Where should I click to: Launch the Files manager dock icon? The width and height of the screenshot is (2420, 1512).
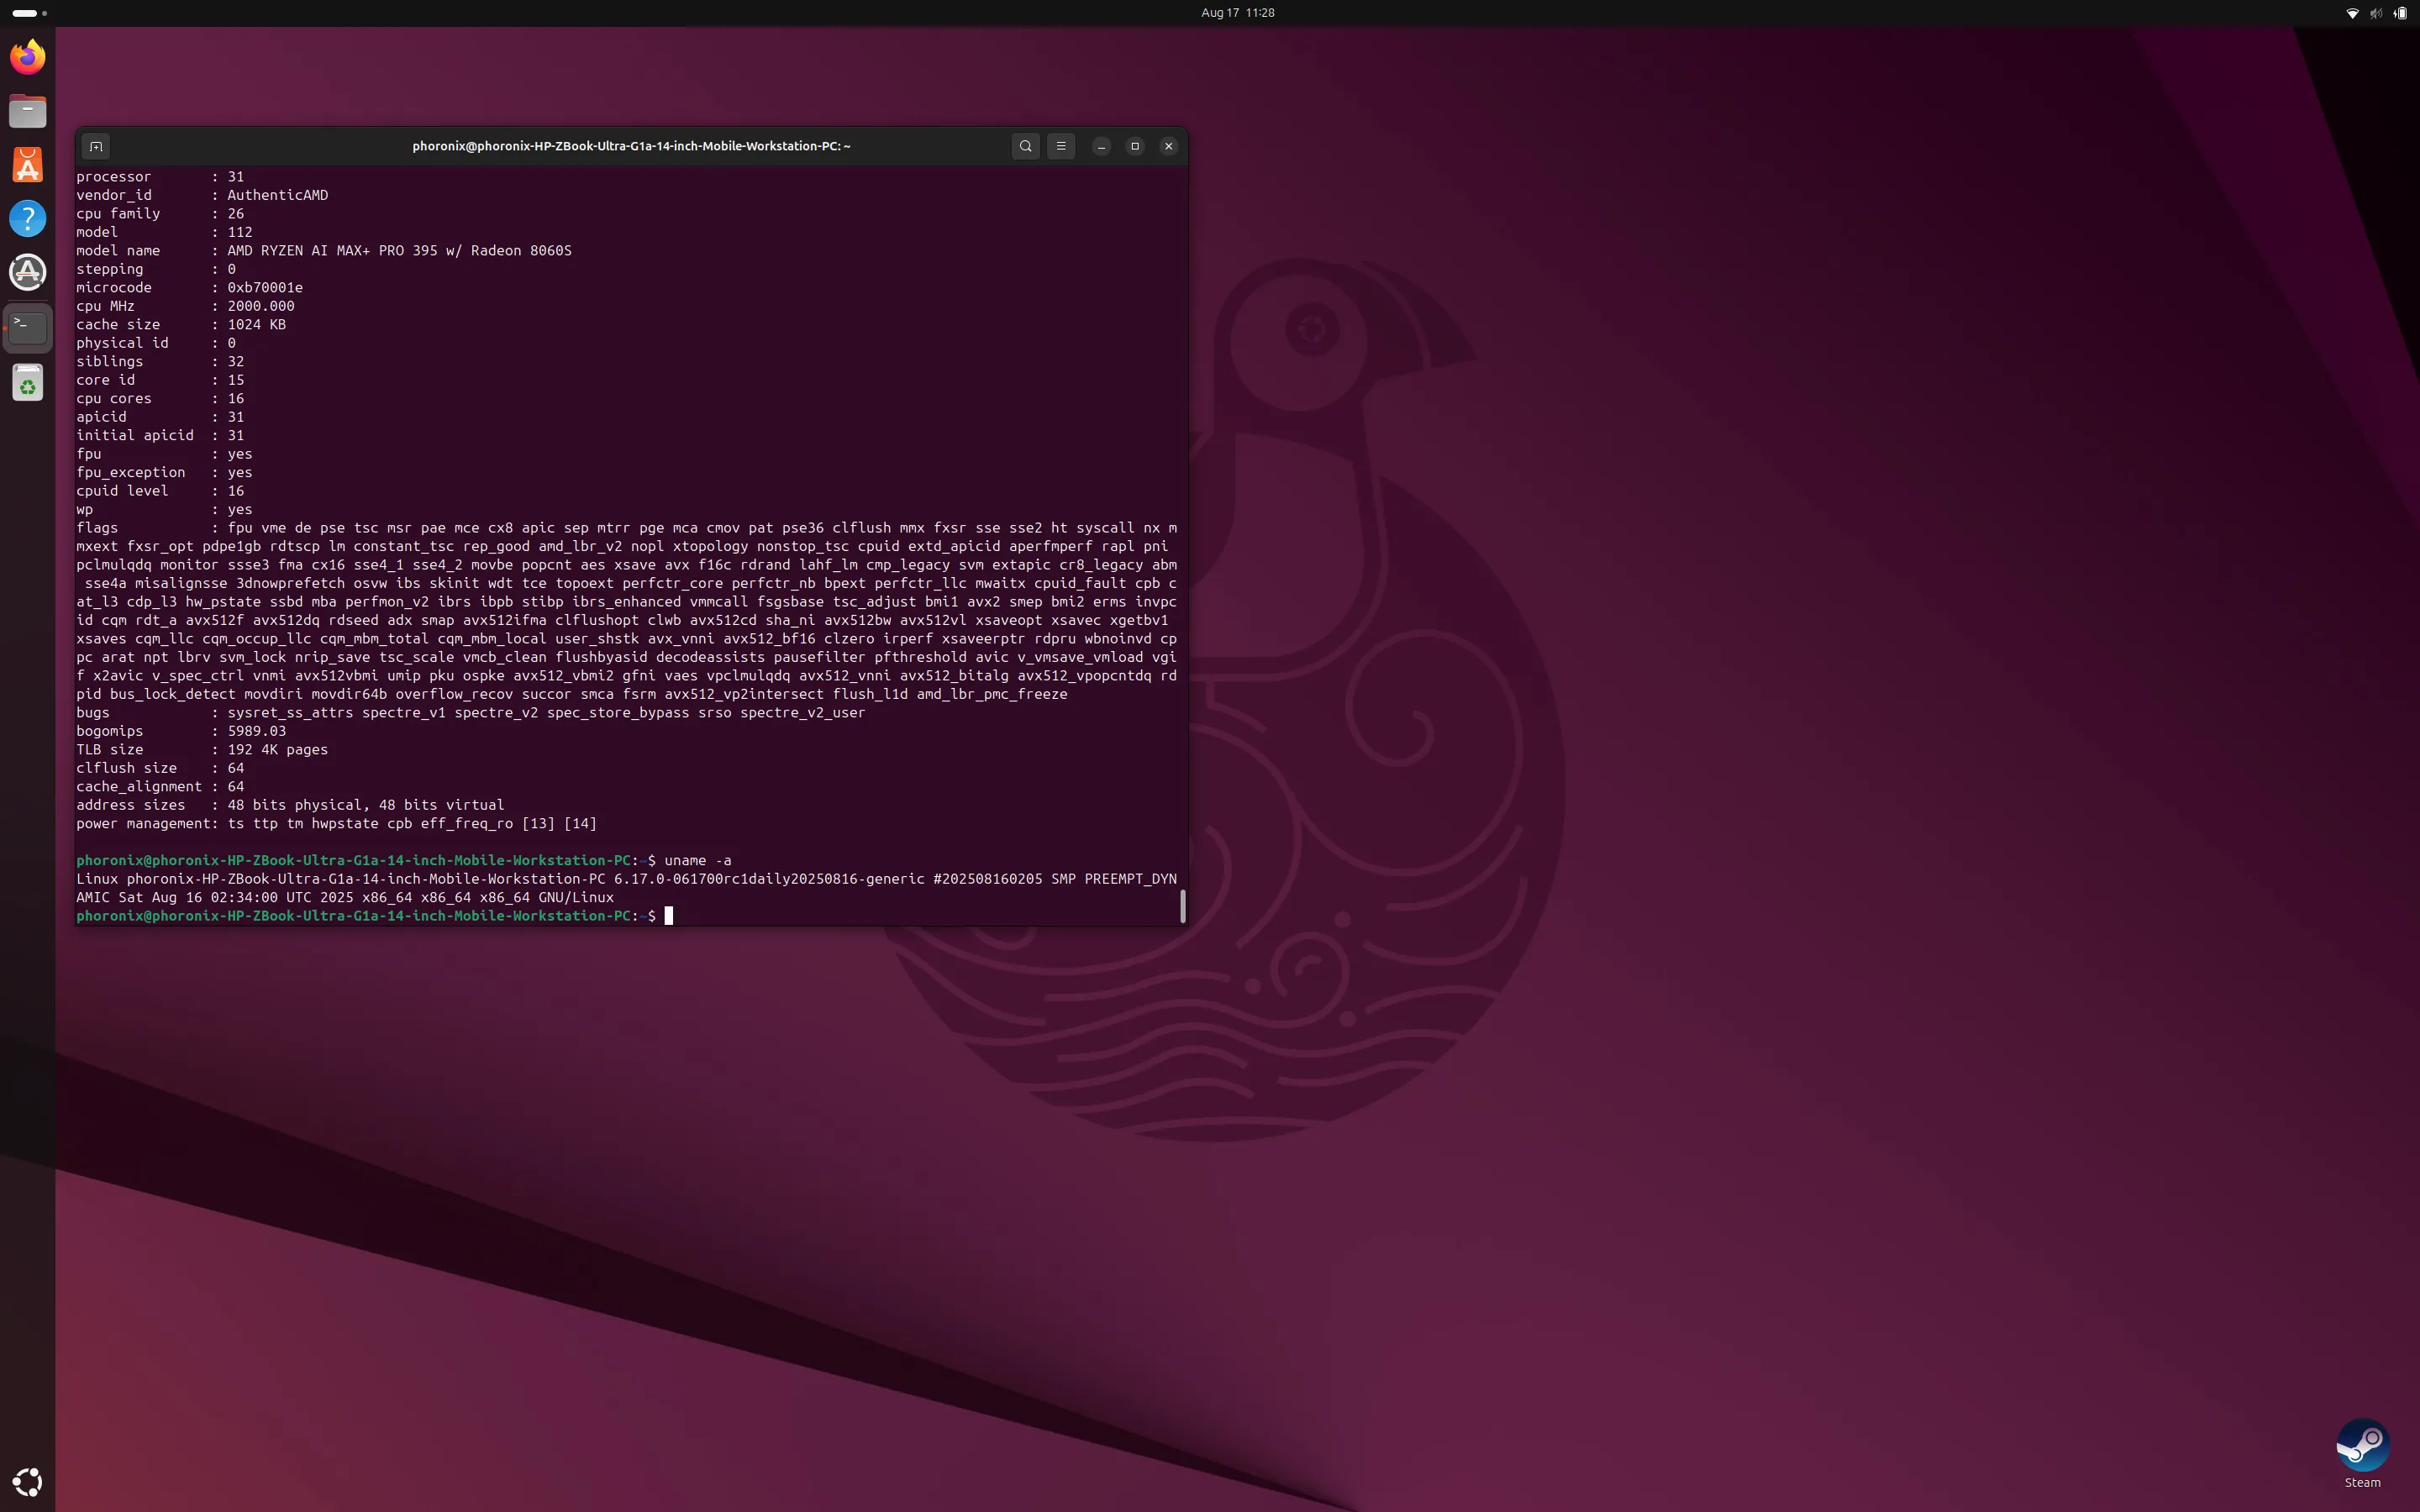point(28,111)
